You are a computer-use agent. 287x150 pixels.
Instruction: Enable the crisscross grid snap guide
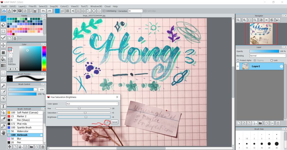point(68,11)
